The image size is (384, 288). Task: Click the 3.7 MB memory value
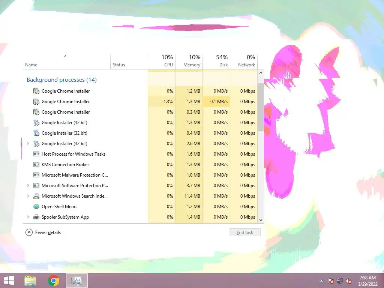click(x=193, y=186)
